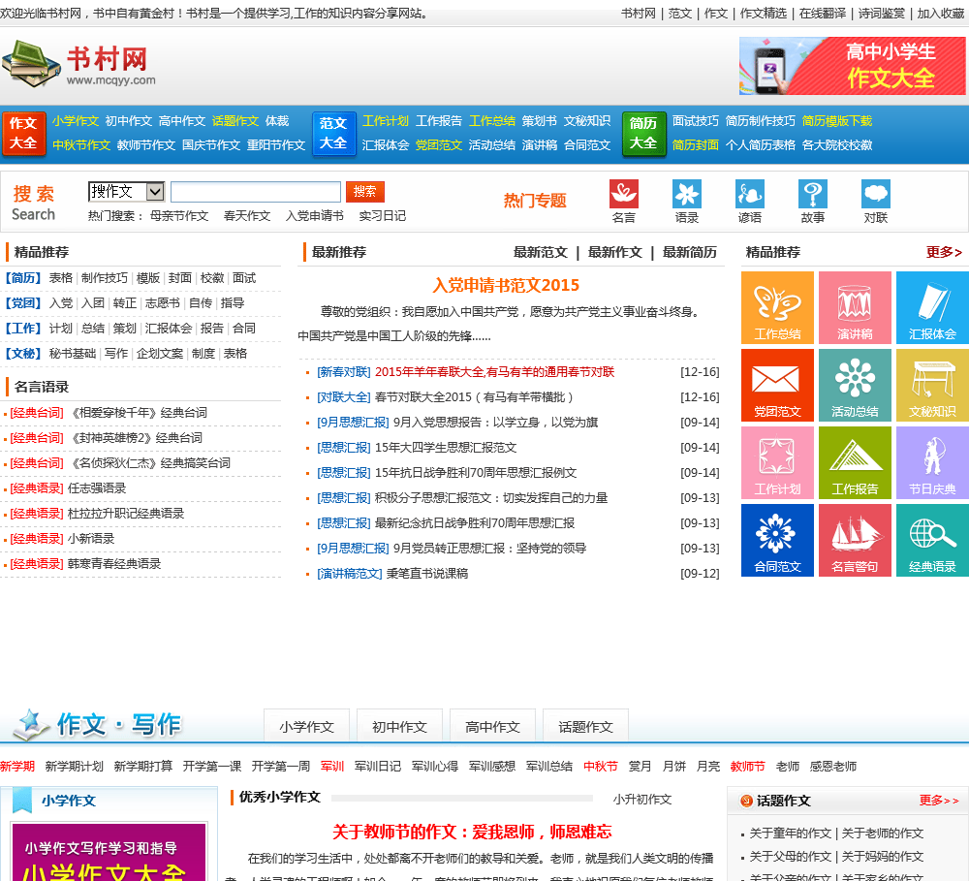Click hot search 母亲节作文
The image size is (969, 881).
click(x=179, y=216)
